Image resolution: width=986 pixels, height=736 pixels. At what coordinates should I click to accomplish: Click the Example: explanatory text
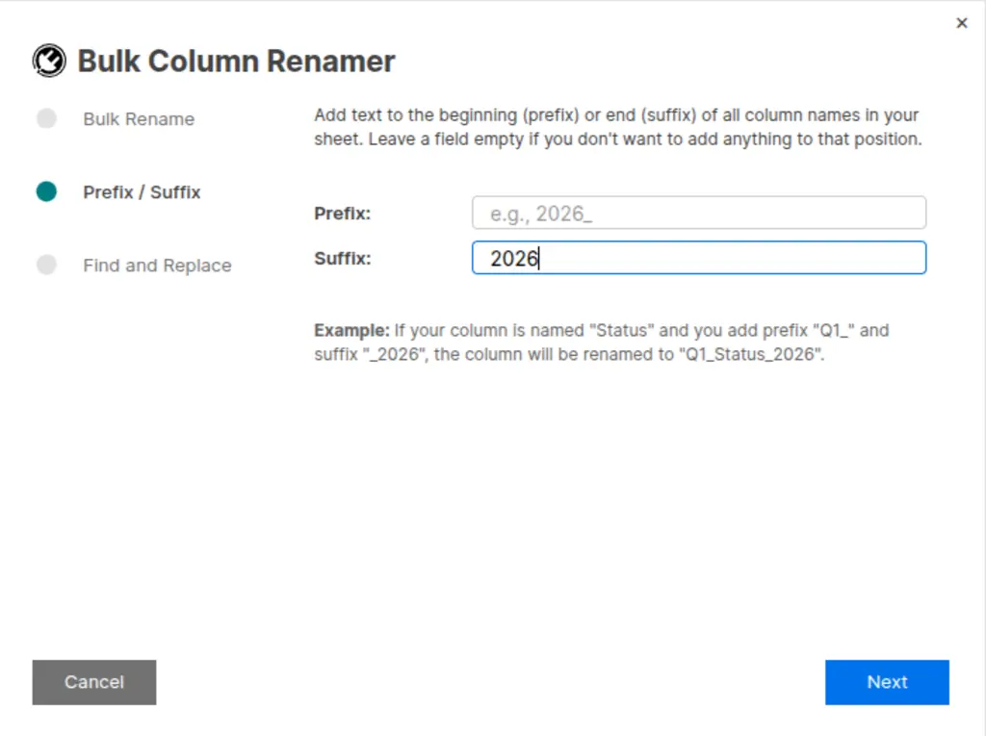(x=601, y=343)
